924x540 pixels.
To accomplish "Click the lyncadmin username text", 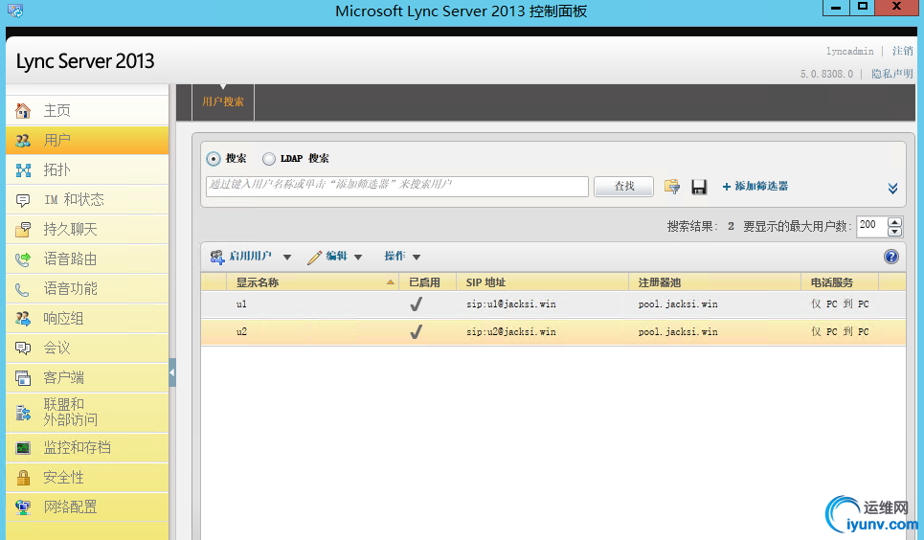I will [x=849, y=52].
